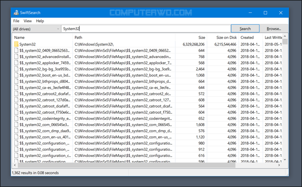Click status bar text 1,362 results

[35, 173]
